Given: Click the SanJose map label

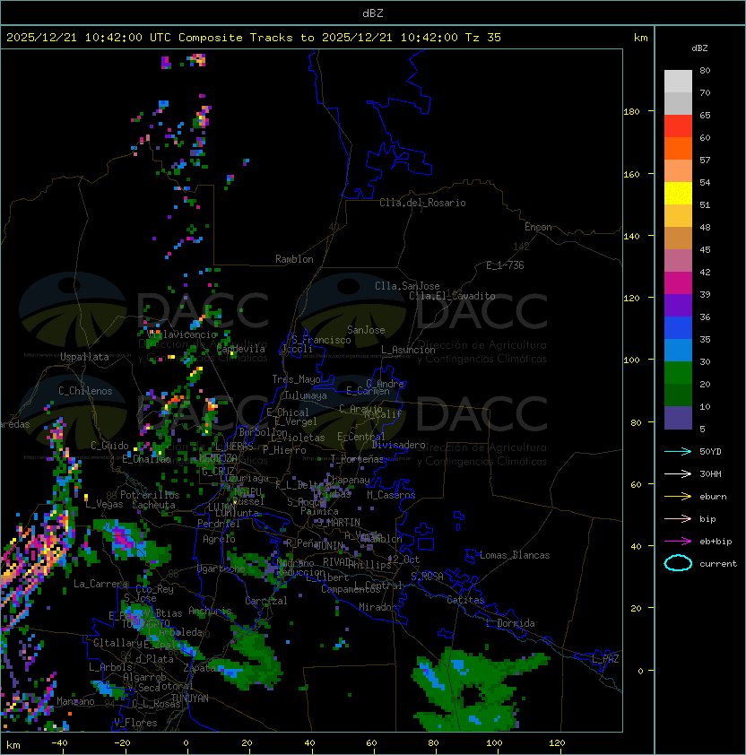Looking at the screenshot, I should point(366,330).
